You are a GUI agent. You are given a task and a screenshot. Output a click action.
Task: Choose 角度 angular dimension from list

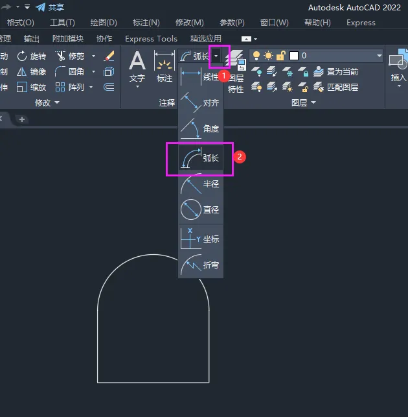pos(201,128)
